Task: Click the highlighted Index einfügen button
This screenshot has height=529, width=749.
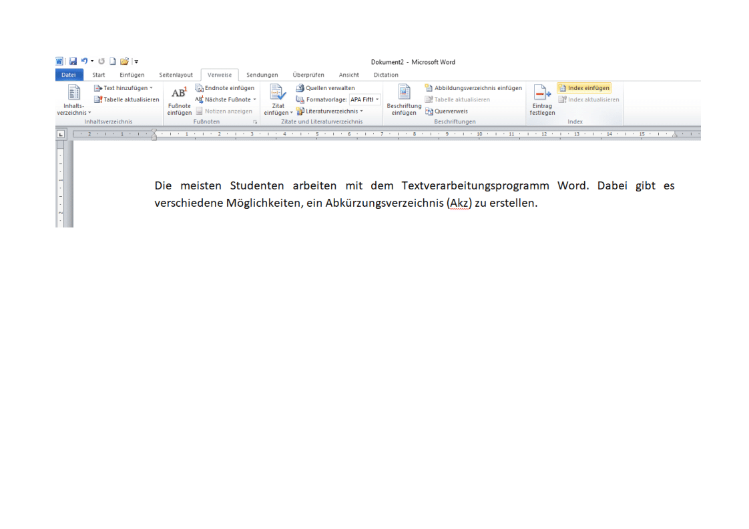Action: [x=584, y=88]
